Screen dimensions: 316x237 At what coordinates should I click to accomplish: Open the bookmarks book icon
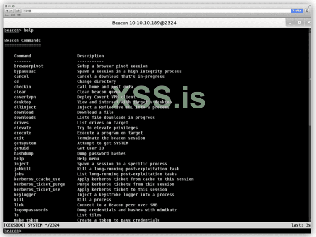pos(13,15)
